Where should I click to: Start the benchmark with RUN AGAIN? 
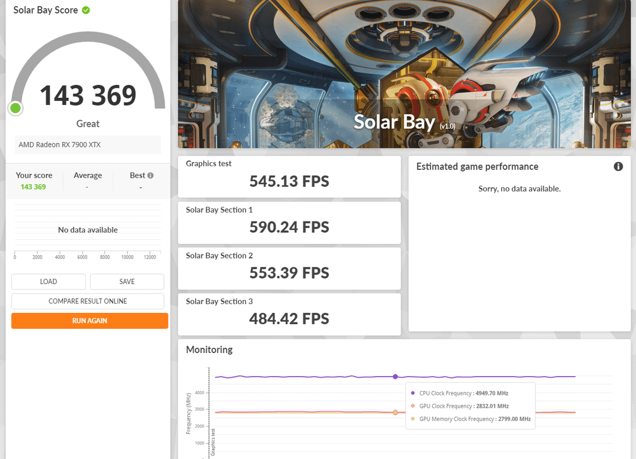click(x=90, y=321)
